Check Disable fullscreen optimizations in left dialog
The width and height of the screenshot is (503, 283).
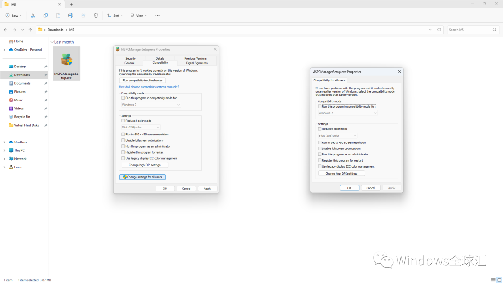point(123,140)
